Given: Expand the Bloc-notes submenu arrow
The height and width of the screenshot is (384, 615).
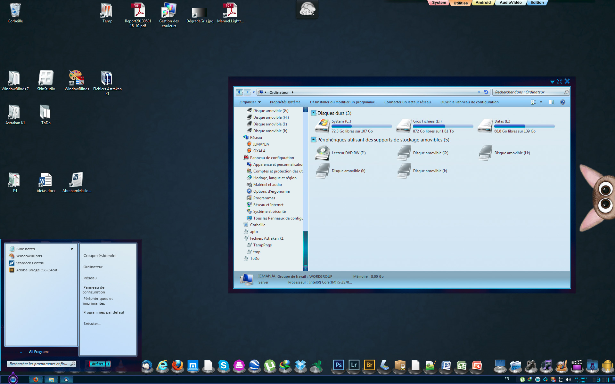Looking at the screenshot, I should pos(72,249).
